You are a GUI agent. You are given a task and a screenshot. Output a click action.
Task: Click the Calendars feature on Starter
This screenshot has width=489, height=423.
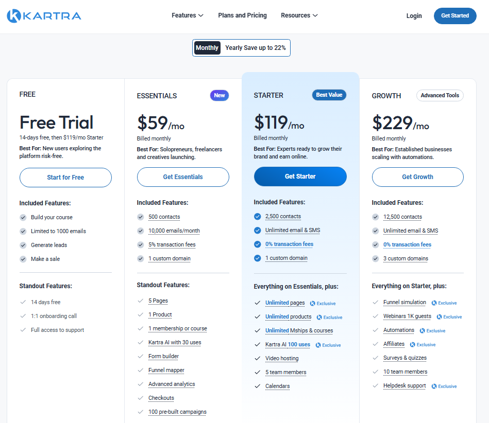click(x=278, y=386)
